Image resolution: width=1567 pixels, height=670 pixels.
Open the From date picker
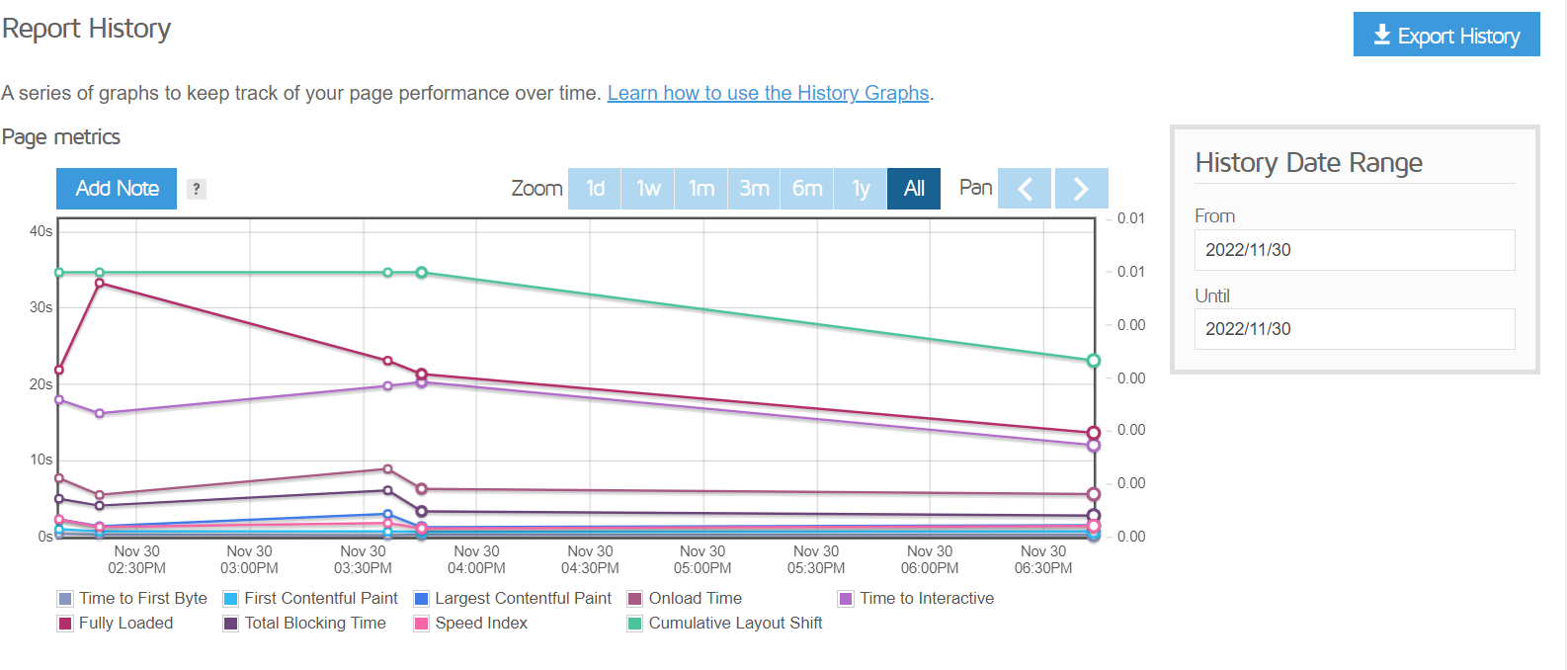pyautogui.click(x=1355, y=250)
